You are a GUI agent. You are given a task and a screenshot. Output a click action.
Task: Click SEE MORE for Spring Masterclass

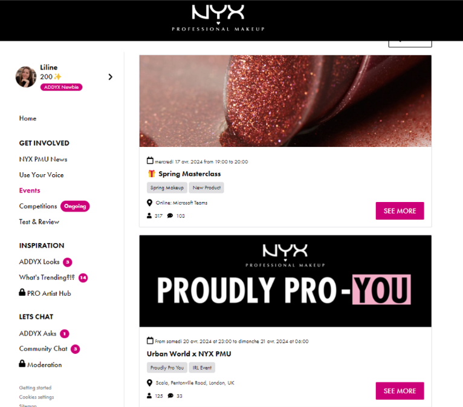(x=400, y=211)
